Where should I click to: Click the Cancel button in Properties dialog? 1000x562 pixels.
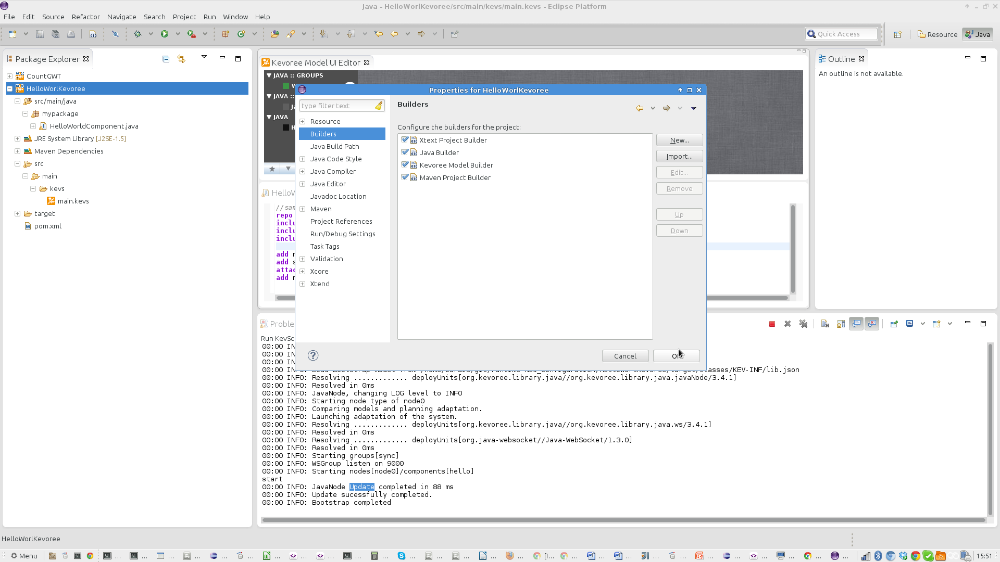click(625, 356)
